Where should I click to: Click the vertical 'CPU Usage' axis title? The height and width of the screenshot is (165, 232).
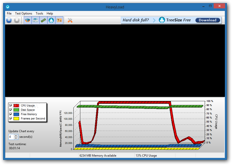point(216,122)
